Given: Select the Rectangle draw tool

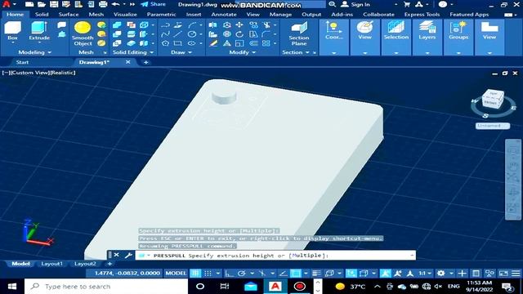Looking at the screenshot, I should (178, 43).
